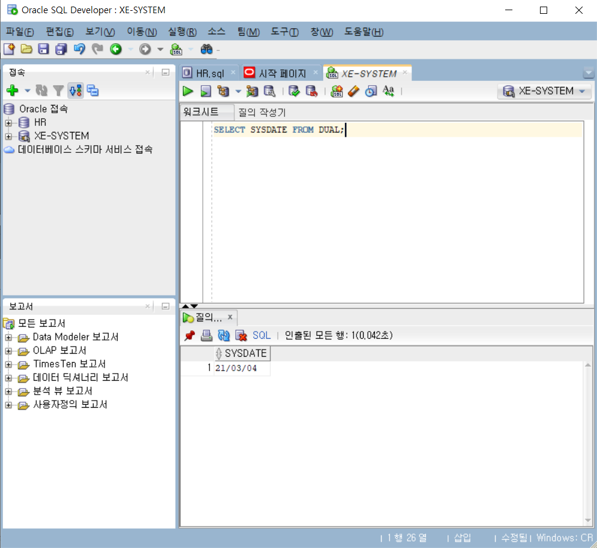Click the 21/03/04 result cell
597x548 pixels.
(242, 368)
